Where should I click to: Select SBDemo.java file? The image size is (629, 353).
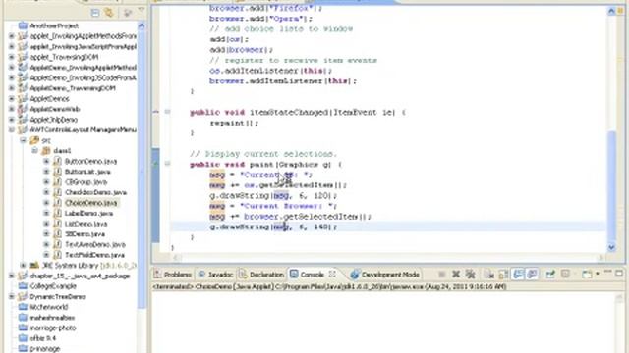coord(85,234)
